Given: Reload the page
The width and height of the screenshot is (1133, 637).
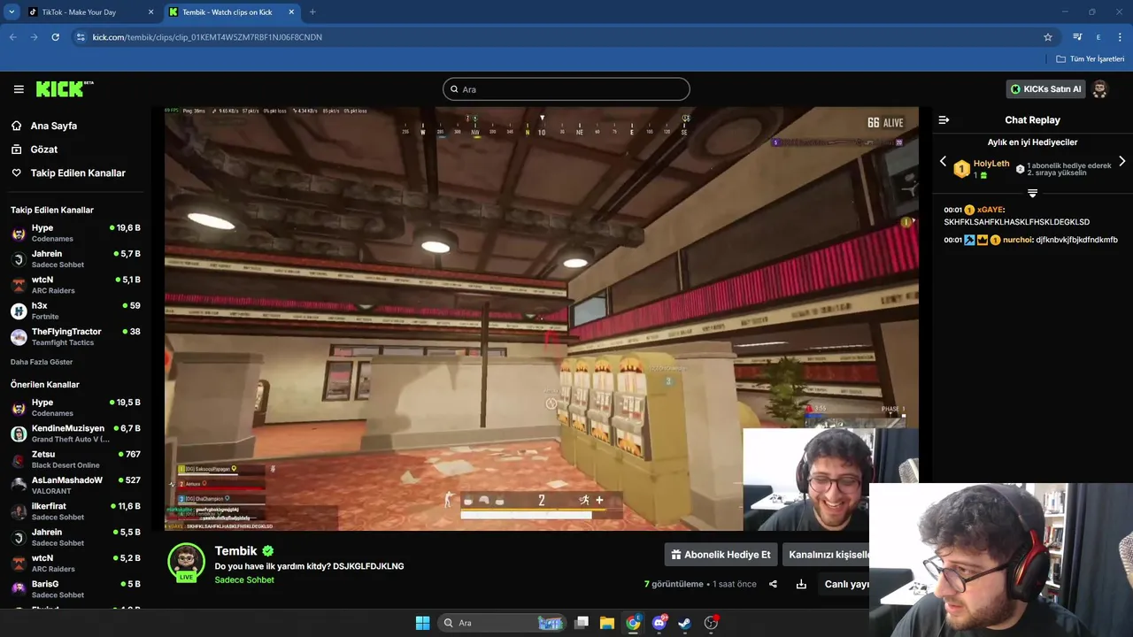Looking at the screenshot, I should (x=55, y=37).
